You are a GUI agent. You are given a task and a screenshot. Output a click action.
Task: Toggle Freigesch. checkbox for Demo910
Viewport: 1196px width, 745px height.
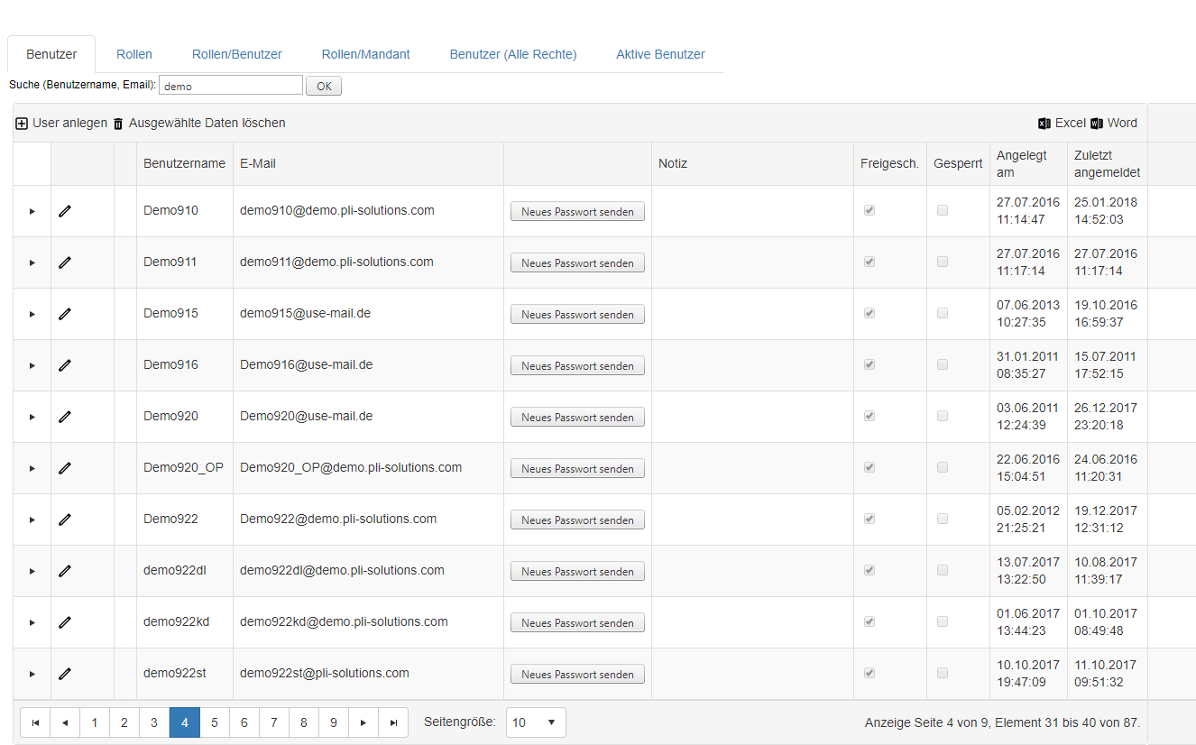pyautogui.click(x=869, y=210)
